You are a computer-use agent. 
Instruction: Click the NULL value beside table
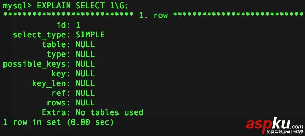(85, 44)
